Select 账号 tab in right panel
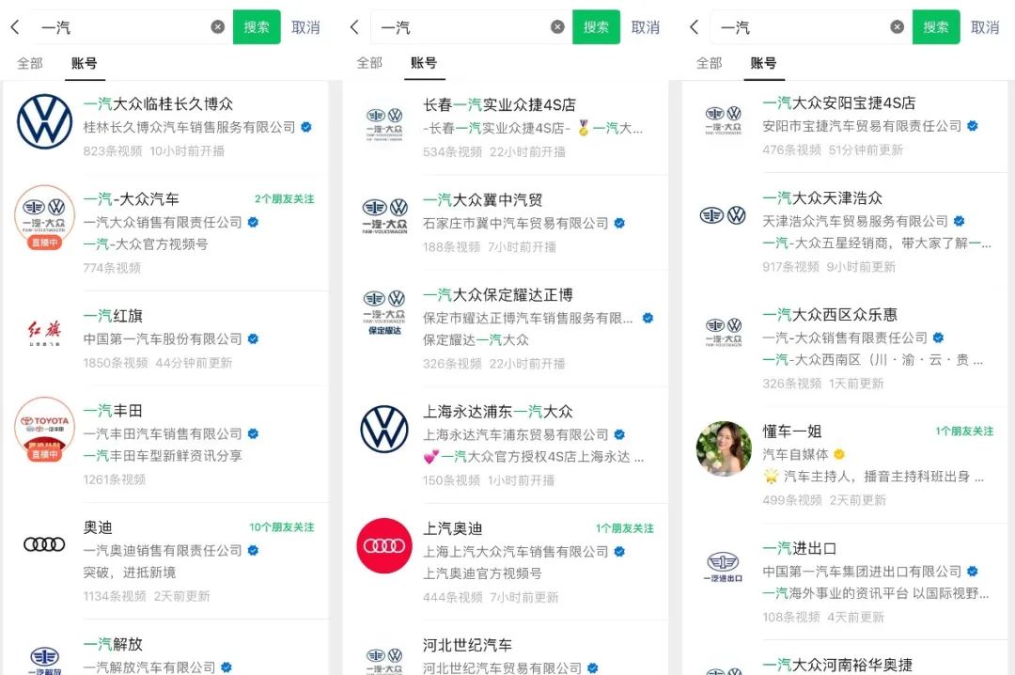Viewport: 1015px width, 675px height. point(764,64)
